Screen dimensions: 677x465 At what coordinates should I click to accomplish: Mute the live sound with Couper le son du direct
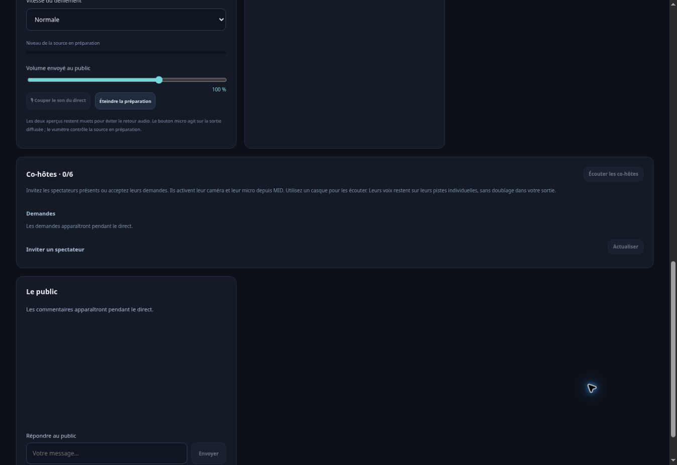coord(58,100)
